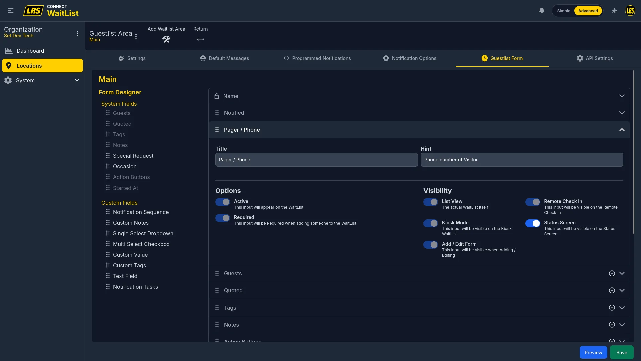Screen dimensions: 641x361
Task: Click the Hint input field
Action: click(x=522, y=160)
